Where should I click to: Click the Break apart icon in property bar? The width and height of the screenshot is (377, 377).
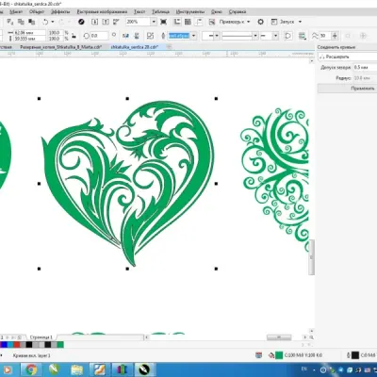click(150, 36)
